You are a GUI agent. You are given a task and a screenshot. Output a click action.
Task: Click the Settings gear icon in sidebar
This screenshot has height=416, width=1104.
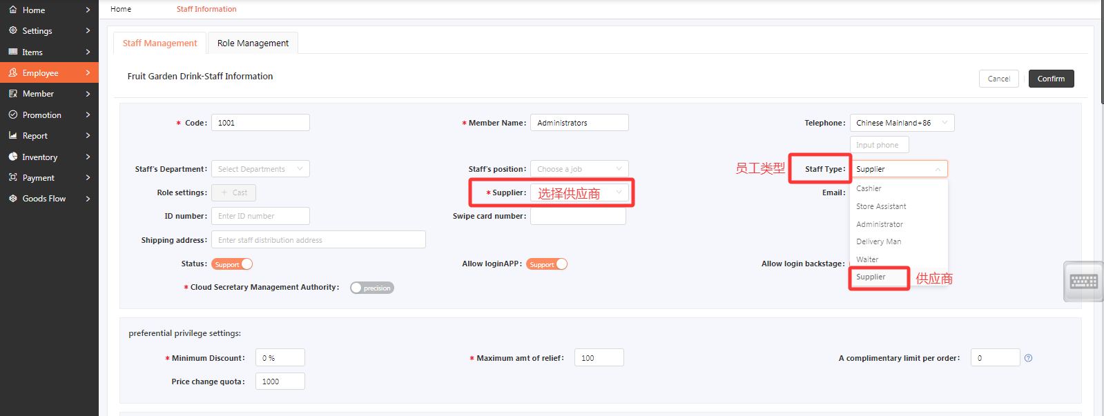pos(13,30)
